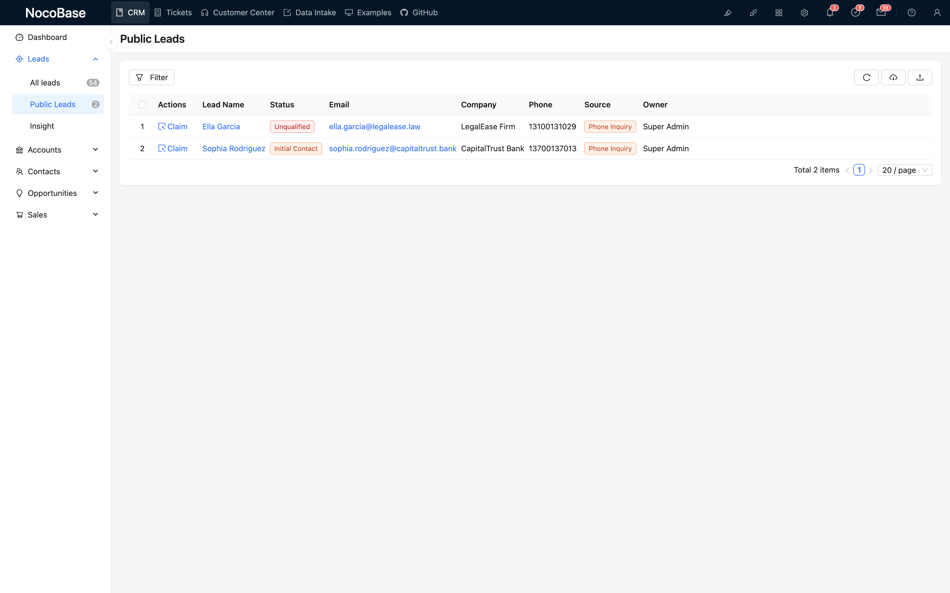Expand the Contacts menu chevron

point(95,171)
